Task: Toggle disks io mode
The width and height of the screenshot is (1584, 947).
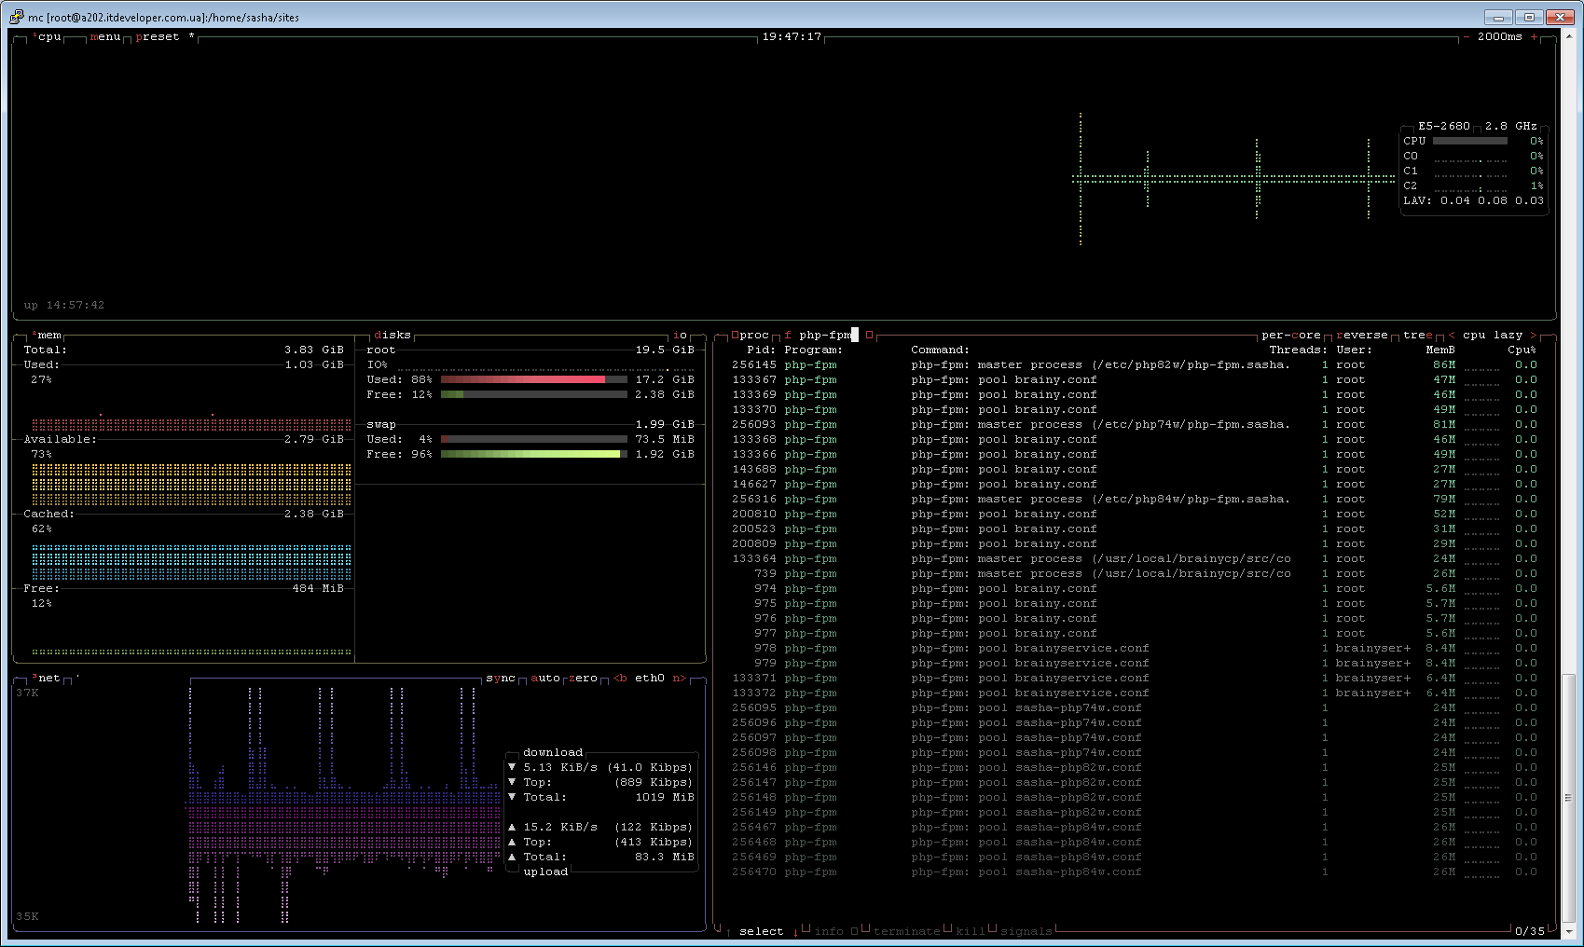Action: coord(680,336)
